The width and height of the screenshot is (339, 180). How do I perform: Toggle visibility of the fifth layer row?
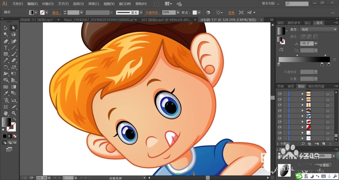click(280, 116)
